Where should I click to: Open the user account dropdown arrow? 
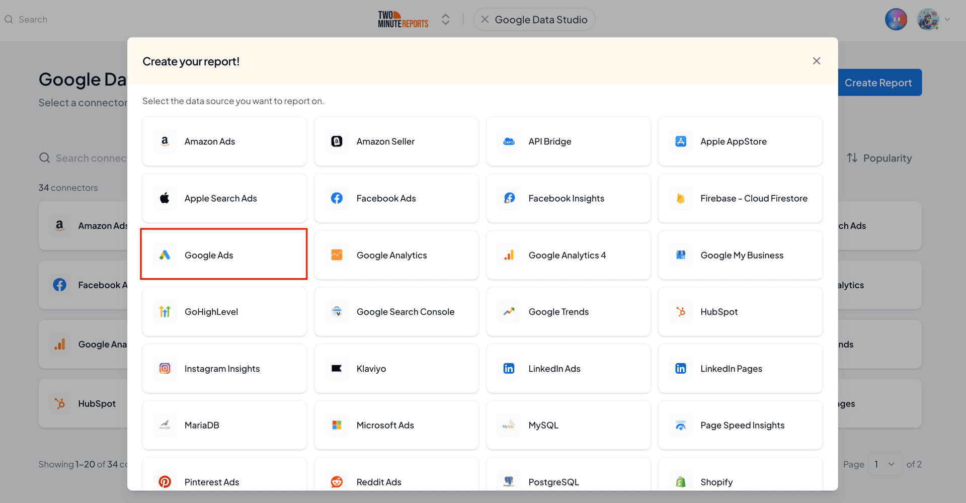click(947, 20)
